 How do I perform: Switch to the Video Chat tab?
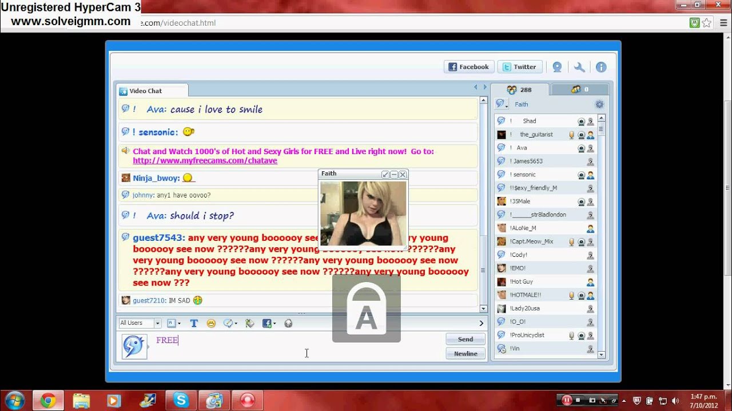(146, 91)
